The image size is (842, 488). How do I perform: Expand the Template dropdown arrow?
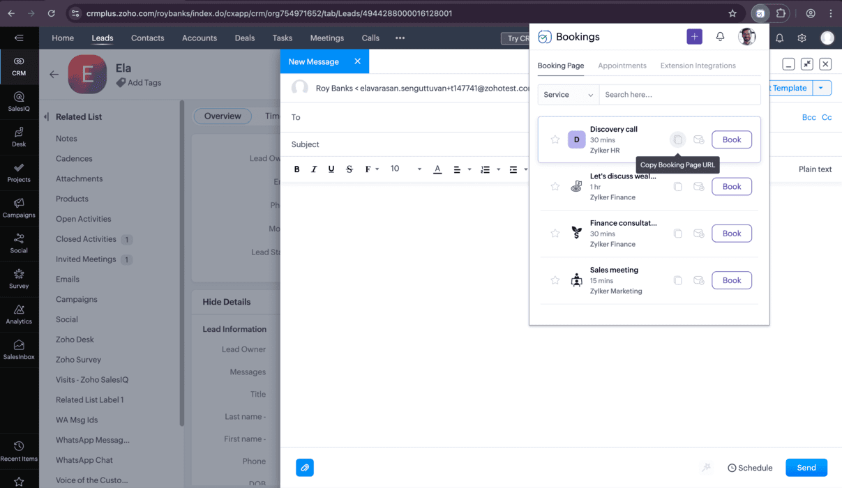[822, 88]
